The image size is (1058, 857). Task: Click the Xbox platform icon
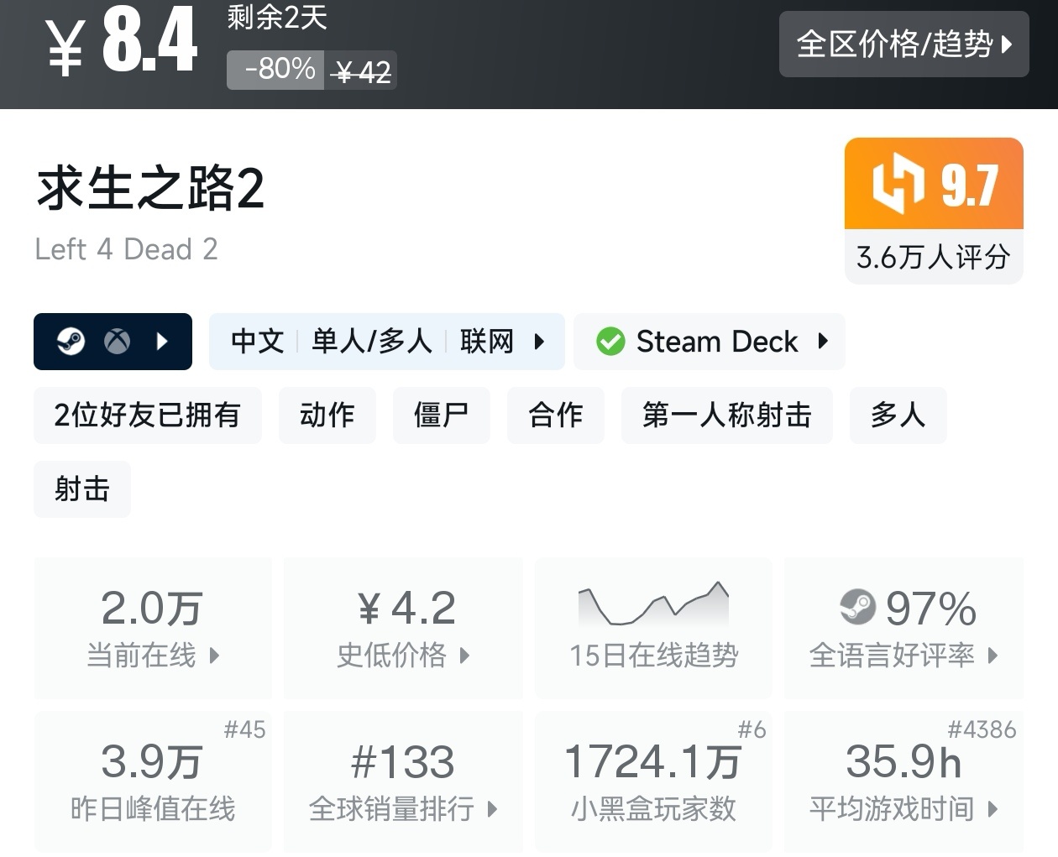(x=117, y=342)
